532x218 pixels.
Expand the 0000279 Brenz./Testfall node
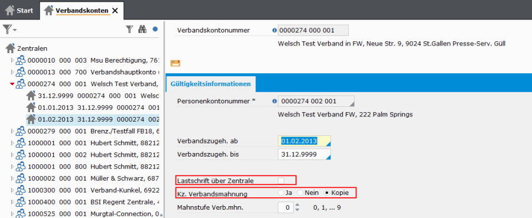tap(12, 131)
